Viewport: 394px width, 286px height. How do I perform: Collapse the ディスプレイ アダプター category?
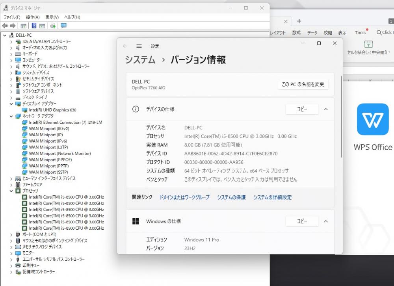(11, 104)
